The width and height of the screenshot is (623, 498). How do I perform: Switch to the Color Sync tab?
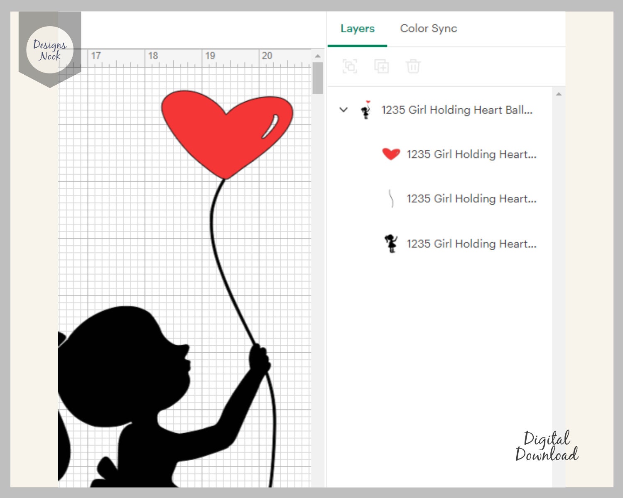click(428, 29)
